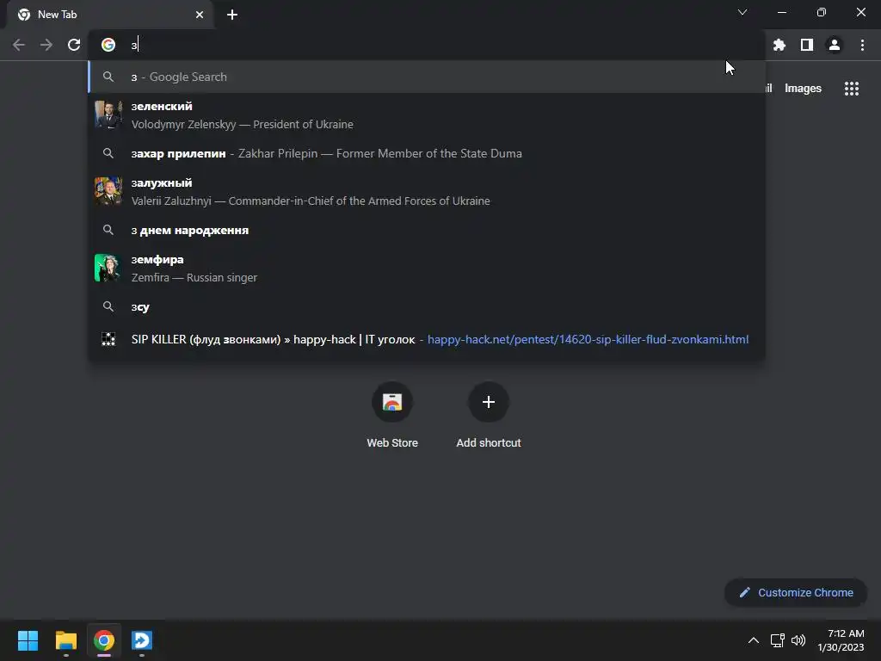Open the SIP KILLER happy-hack history entry
Viewport: 881px width, 661px height.
427,339
